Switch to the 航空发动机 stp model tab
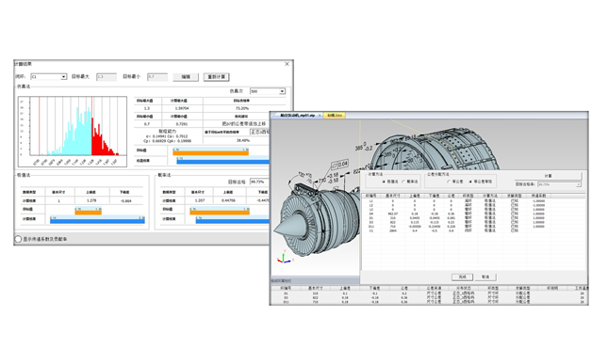608x348 pixels. coord(297,116)
